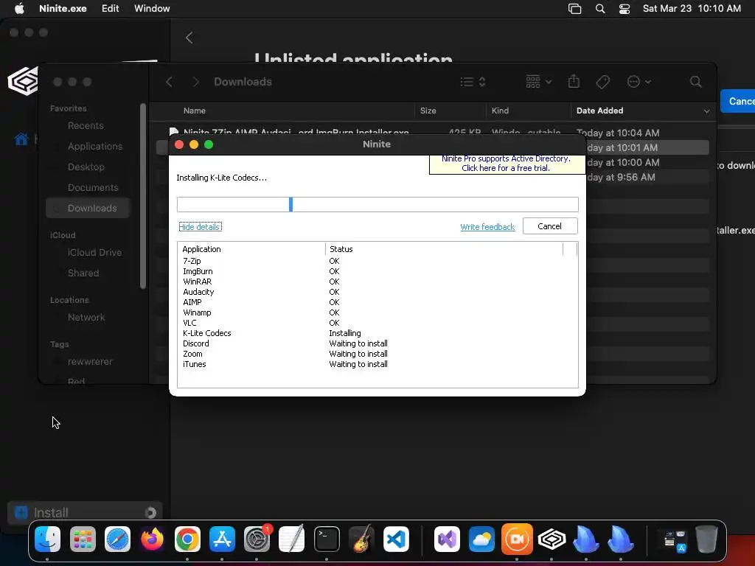Click the Installing status for K-Lite Codecs
The height and width of the screenshot is (566, 755).
click(345, 333)
